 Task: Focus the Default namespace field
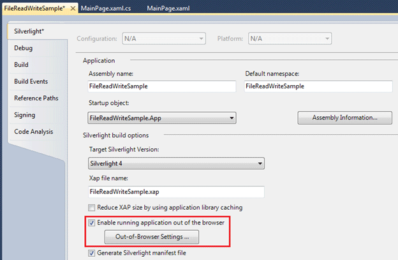point(318,85)
